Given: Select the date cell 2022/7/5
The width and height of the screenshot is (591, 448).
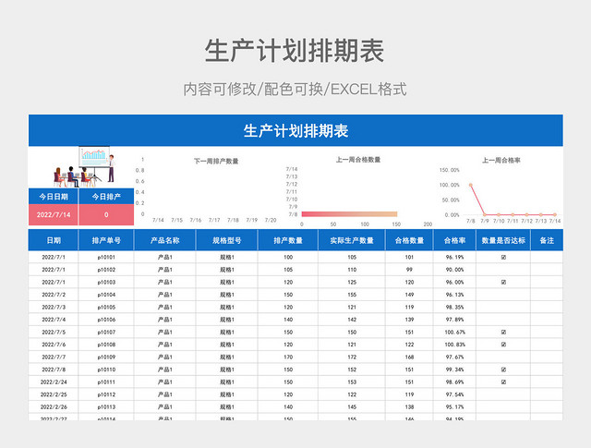Looking at the screenshot, I should point(54,333).
